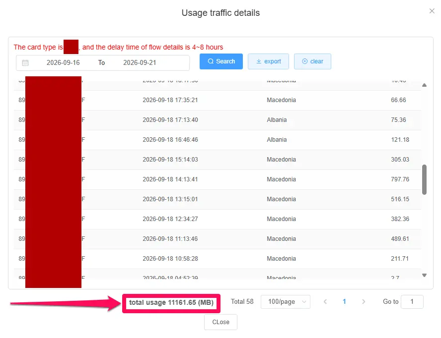This screenshot has width=441, height=338.
Task: Click usage value 75.36
Action: coord(398,120)
